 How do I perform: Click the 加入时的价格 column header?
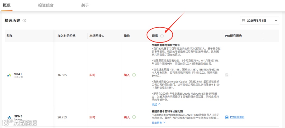[66, 36]
